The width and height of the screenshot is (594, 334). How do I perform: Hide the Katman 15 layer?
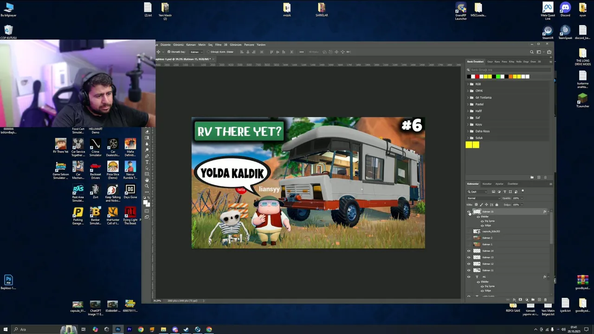click(469, 212)
